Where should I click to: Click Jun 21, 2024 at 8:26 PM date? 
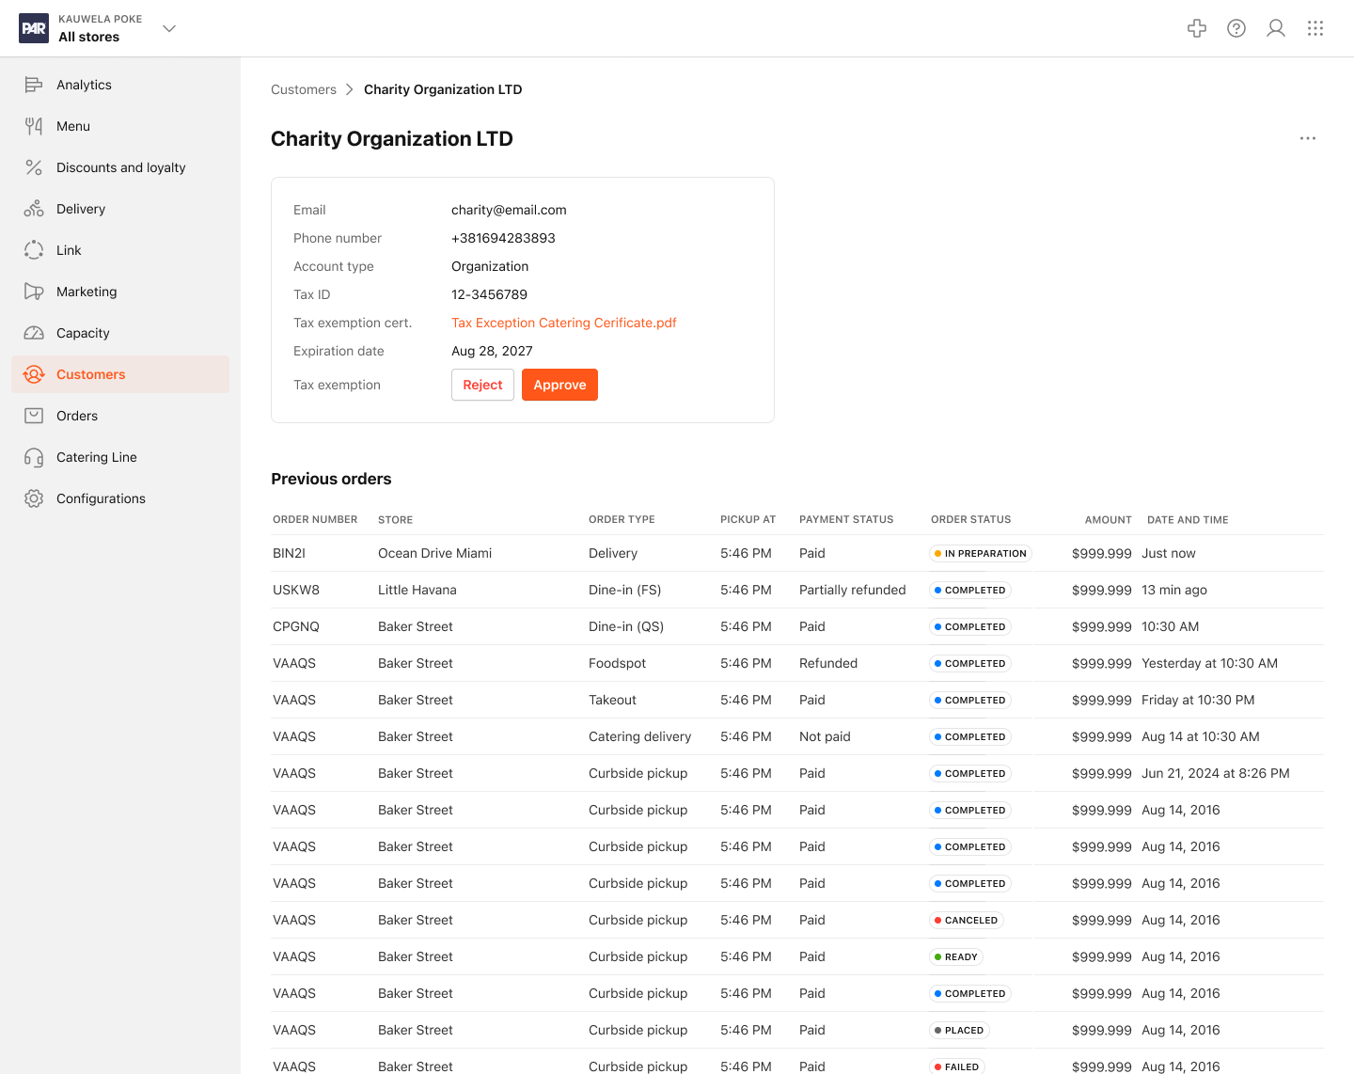click(x=1215, y=773)
